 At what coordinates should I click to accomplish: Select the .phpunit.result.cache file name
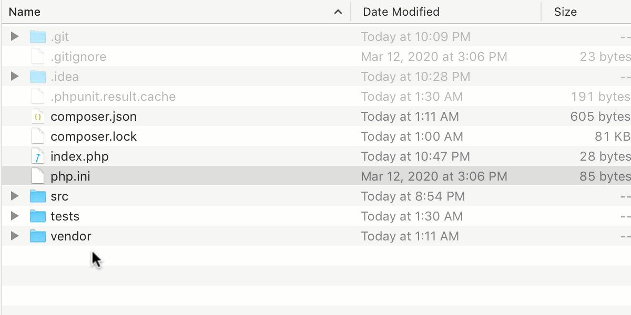(113, 97)
